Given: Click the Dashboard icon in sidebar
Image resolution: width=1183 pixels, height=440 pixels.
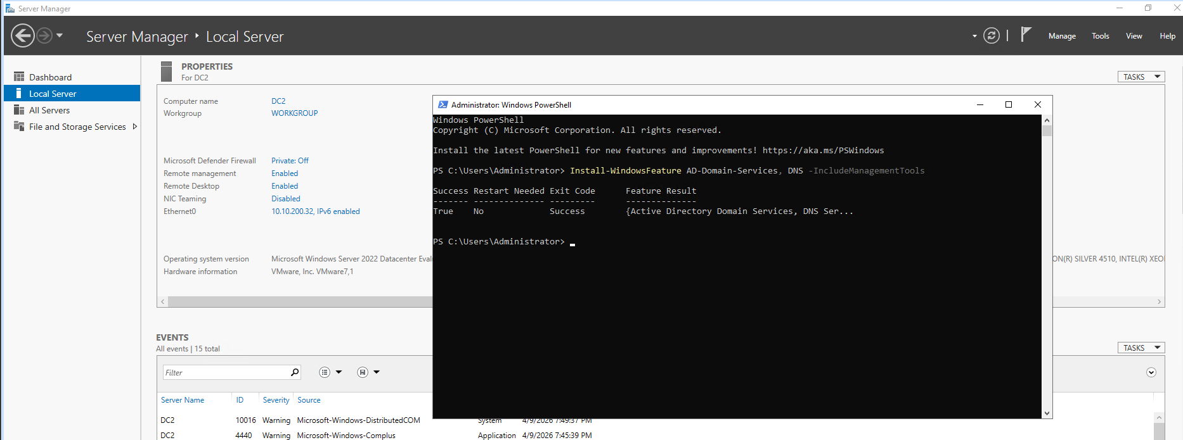Looking at the screenshot, I should click(19, 77).
